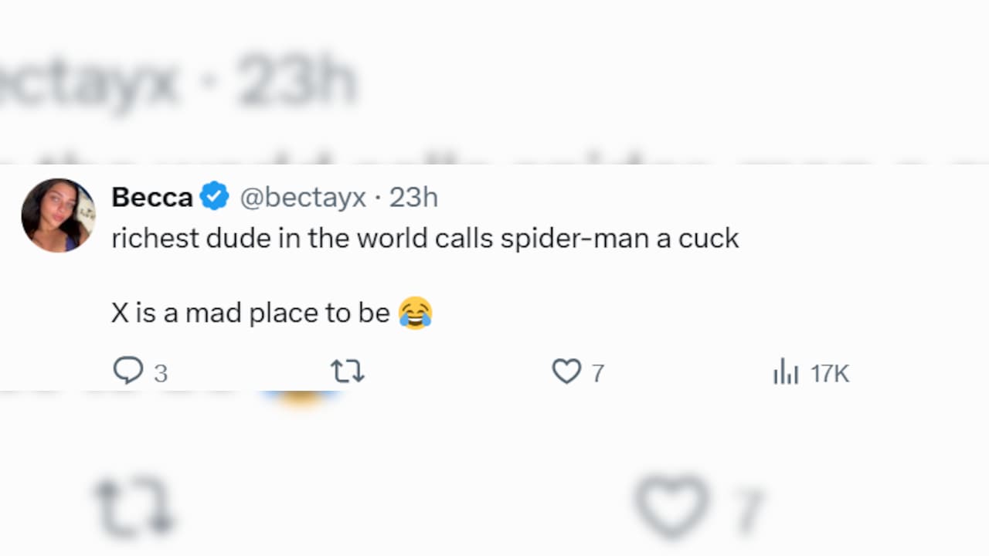This screenshot has width=989, height=556.
Task: Open the reply icon on Becca's tweet
Action: [128, 371]
